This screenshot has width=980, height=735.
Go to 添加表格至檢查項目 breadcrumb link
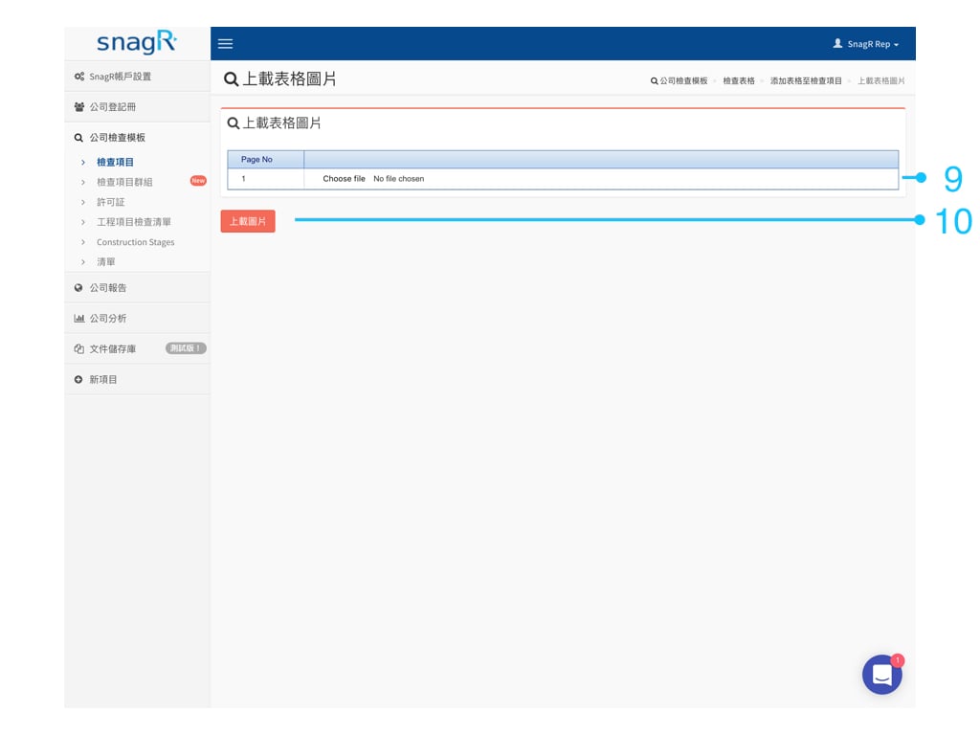pyautogui.click(x=806, y=80)
